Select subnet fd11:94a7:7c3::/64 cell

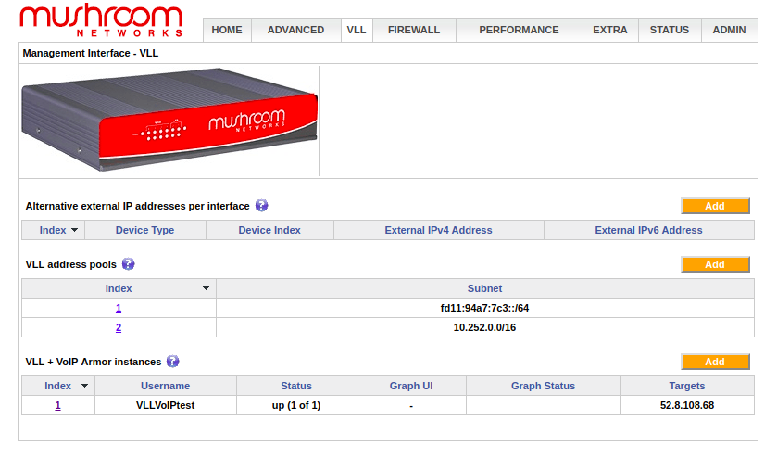484,308
